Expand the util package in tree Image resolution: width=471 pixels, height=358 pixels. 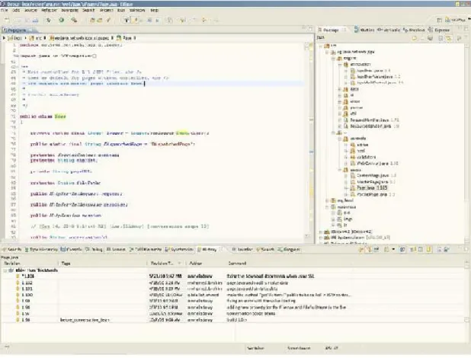click(340, 113)
